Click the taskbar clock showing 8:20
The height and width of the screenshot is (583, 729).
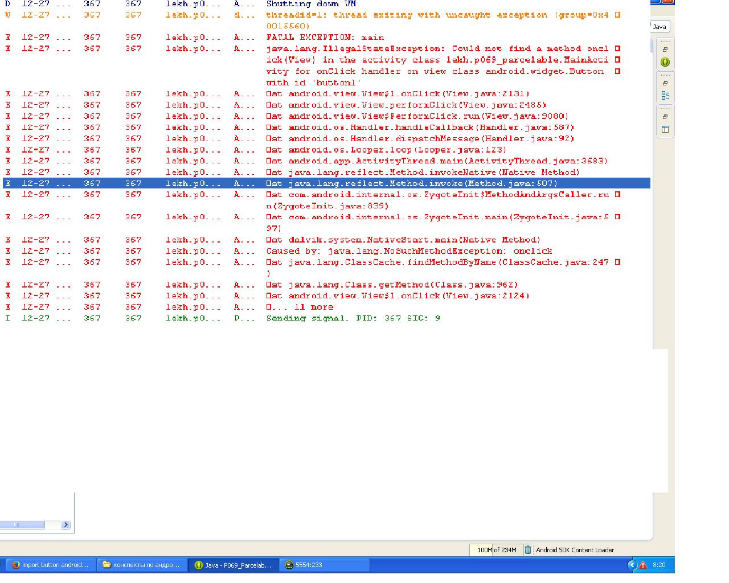659,565
